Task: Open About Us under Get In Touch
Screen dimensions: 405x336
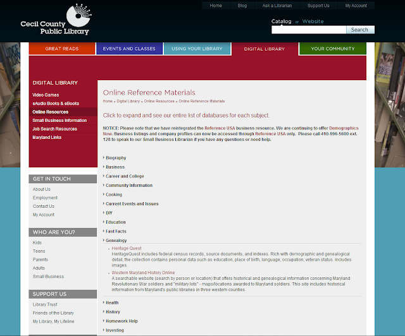Action: [x=42, y=189]
